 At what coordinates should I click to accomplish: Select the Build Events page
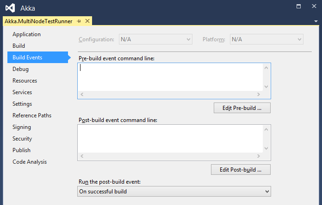coord(37,57)
